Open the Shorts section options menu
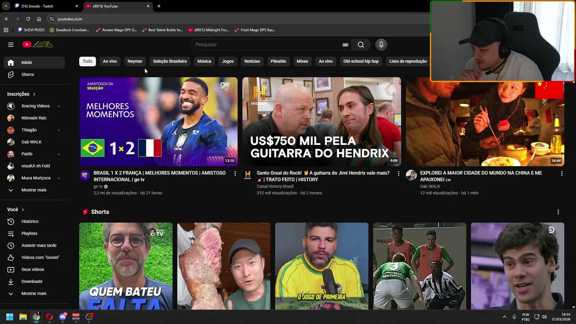The image size is (576, 324). 558,212
